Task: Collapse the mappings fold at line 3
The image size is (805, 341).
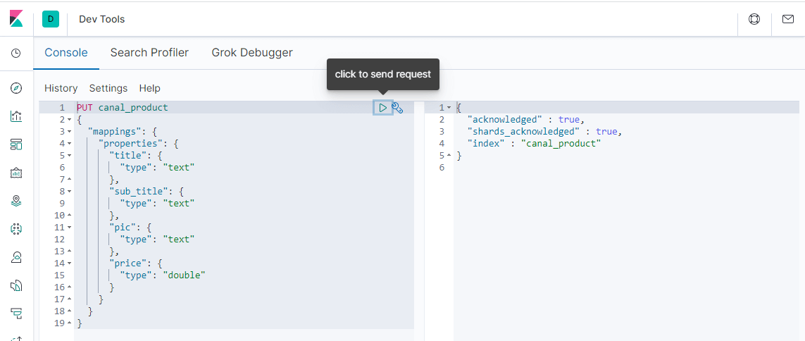Action: point(69,132)
